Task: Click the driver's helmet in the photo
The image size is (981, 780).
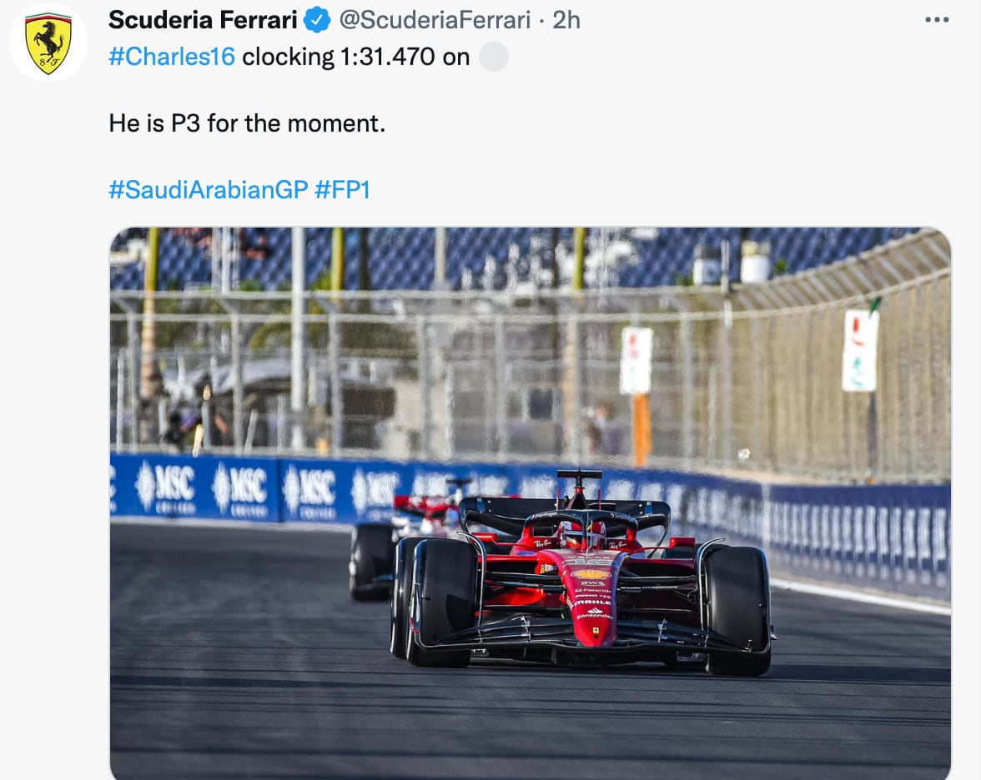Action: 582,533
